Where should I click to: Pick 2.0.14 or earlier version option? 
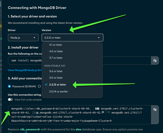[x=59, y=92]
